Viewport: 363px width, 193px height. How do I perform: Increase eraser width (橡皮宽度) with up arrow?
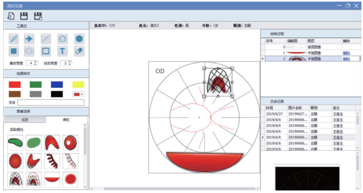pyautogui.click(x=35, y=62)
